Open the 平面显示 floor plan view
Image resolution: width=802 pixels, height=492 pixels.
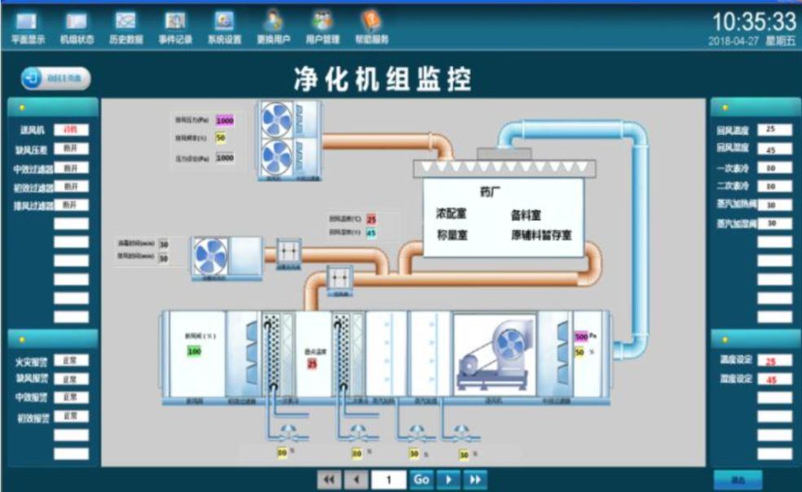26,27
